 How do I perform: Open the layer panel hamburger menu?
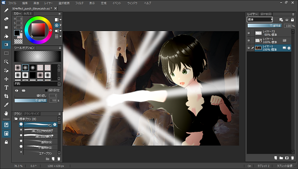[x=293, y=14]
